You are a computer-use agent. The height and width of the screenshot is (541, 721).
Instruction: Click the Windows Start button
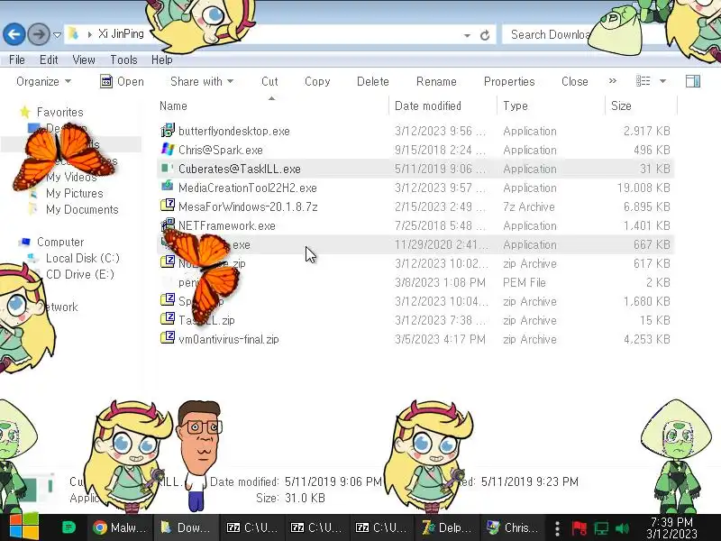[x=24, y=527]
